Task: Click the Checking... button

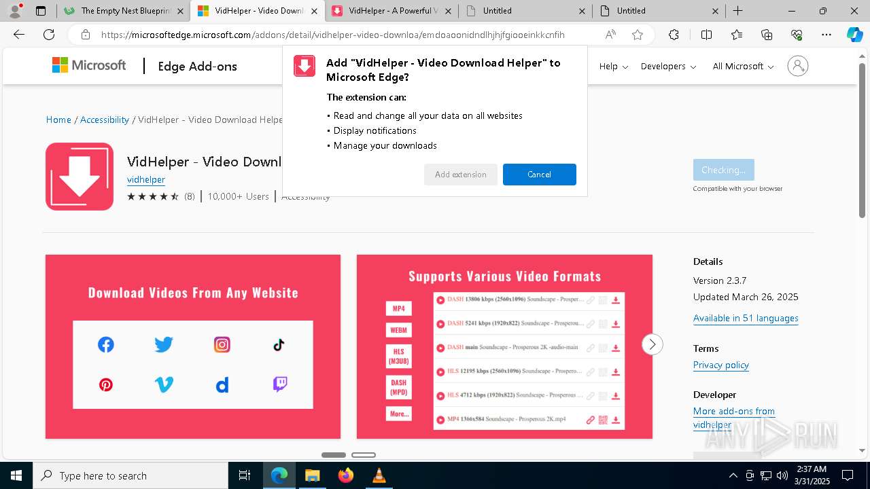Action: coord(723,170)
